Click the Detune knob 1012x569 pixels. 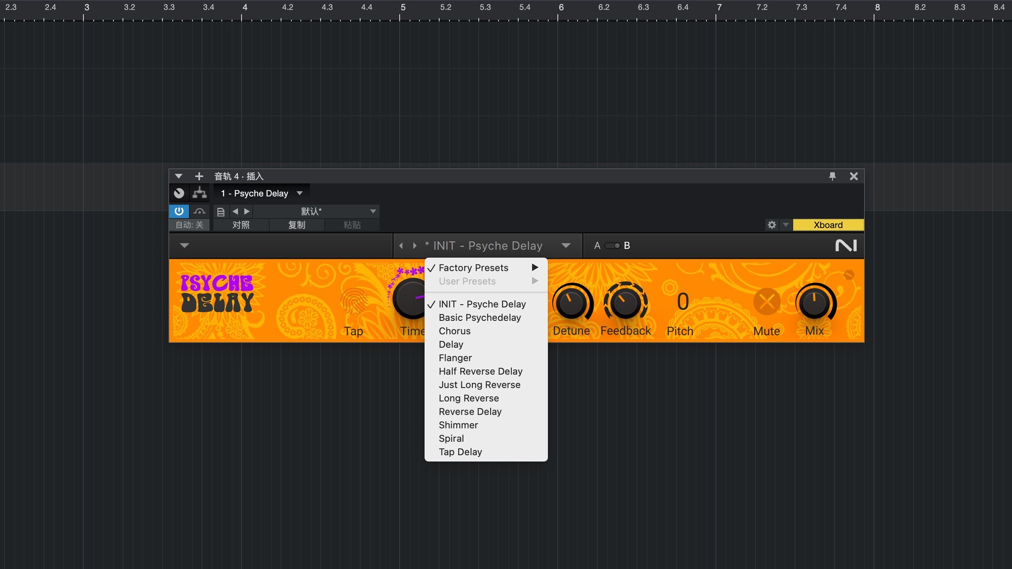(572, 303)
